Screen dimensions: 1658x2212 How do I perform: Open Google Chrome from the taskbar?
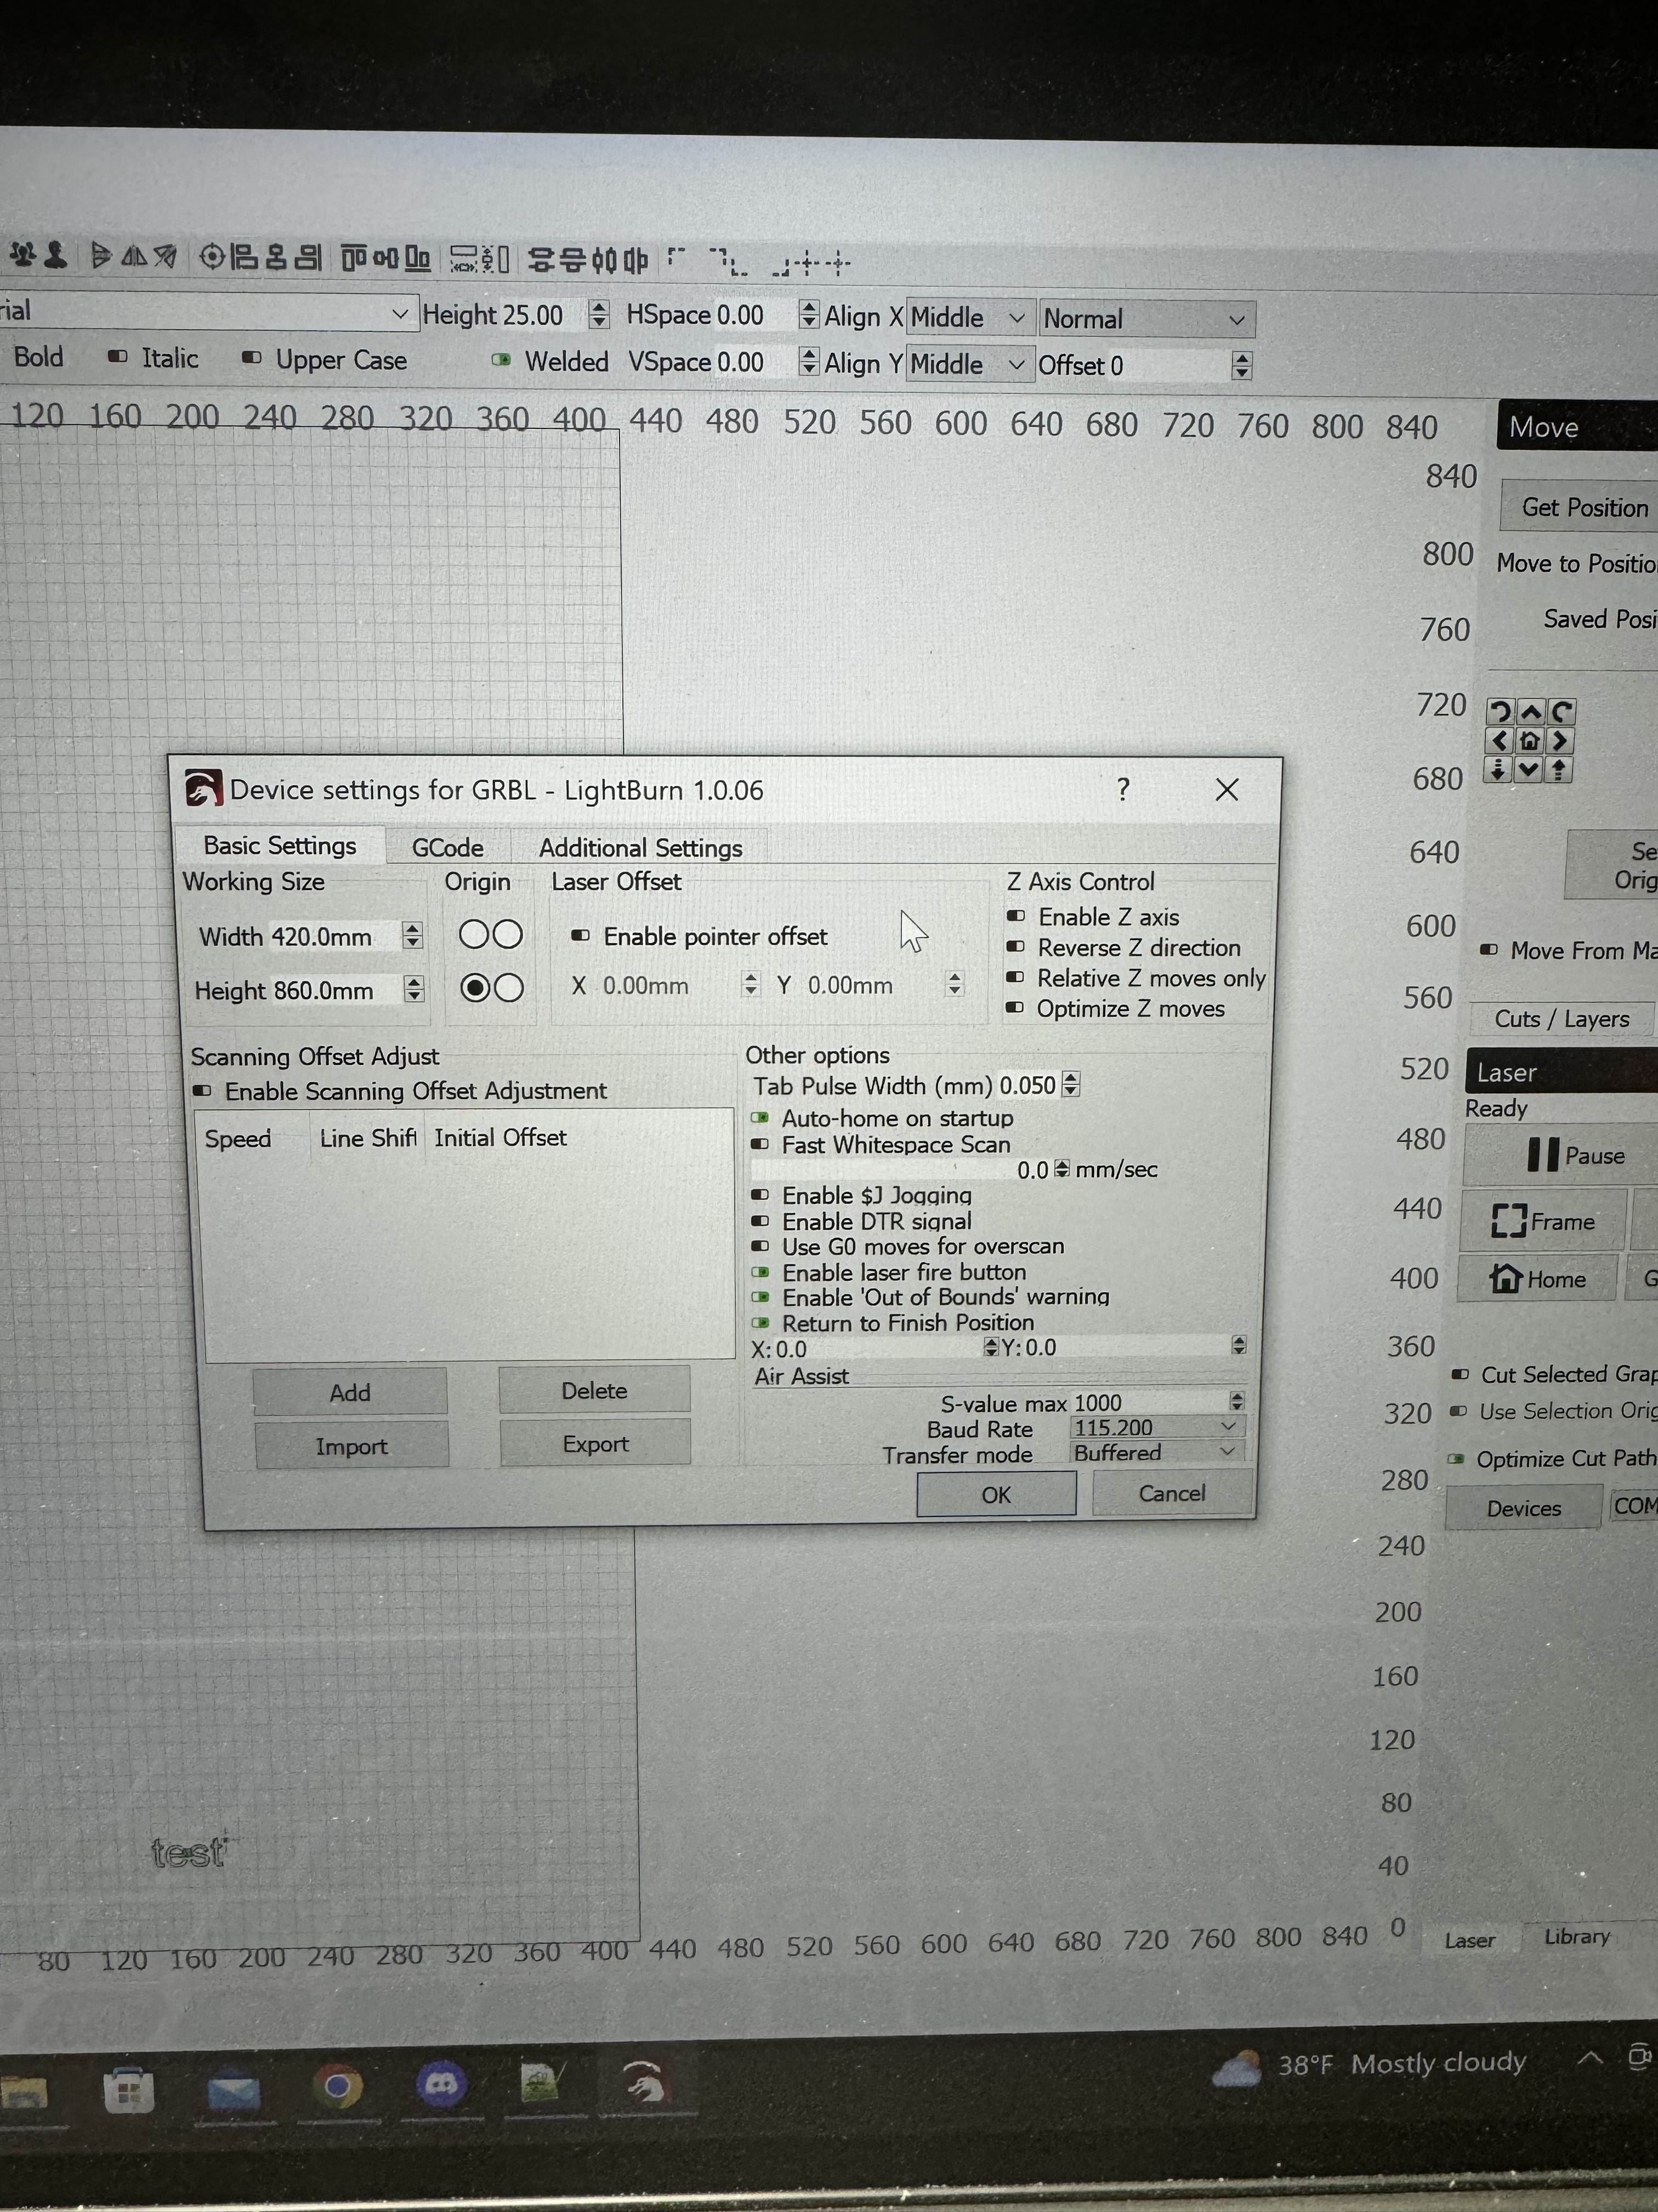[x=338, y=2085]
